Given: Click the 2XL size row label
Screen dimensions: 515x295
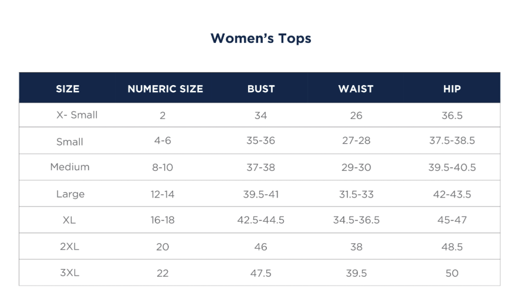Looking at the screenshot, I should (x=69, y=247).
